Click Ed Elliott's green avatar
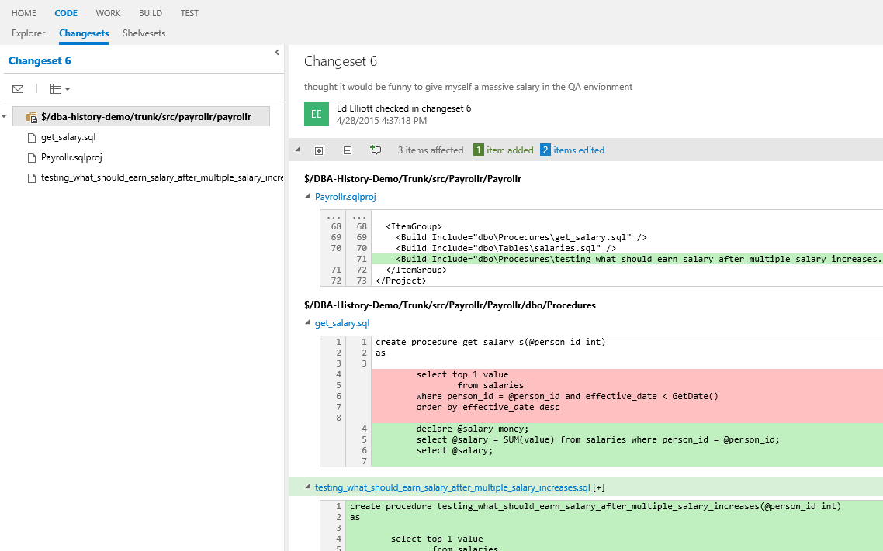This screenshot has height=551, width=883. click(x=317, y=114)
